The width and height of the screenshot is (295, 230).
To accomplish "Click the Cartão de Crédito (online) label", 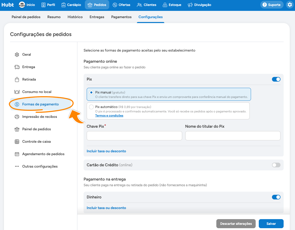I will pos(109,165).
